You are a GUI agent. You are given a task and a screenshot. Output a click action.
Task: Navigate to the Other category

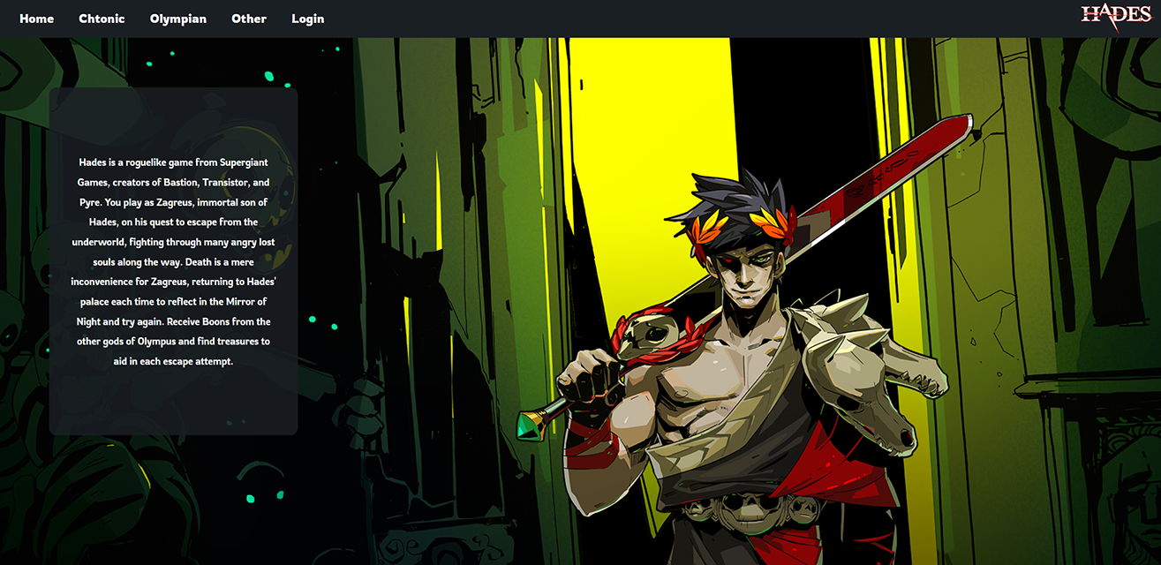click(248, 18)
